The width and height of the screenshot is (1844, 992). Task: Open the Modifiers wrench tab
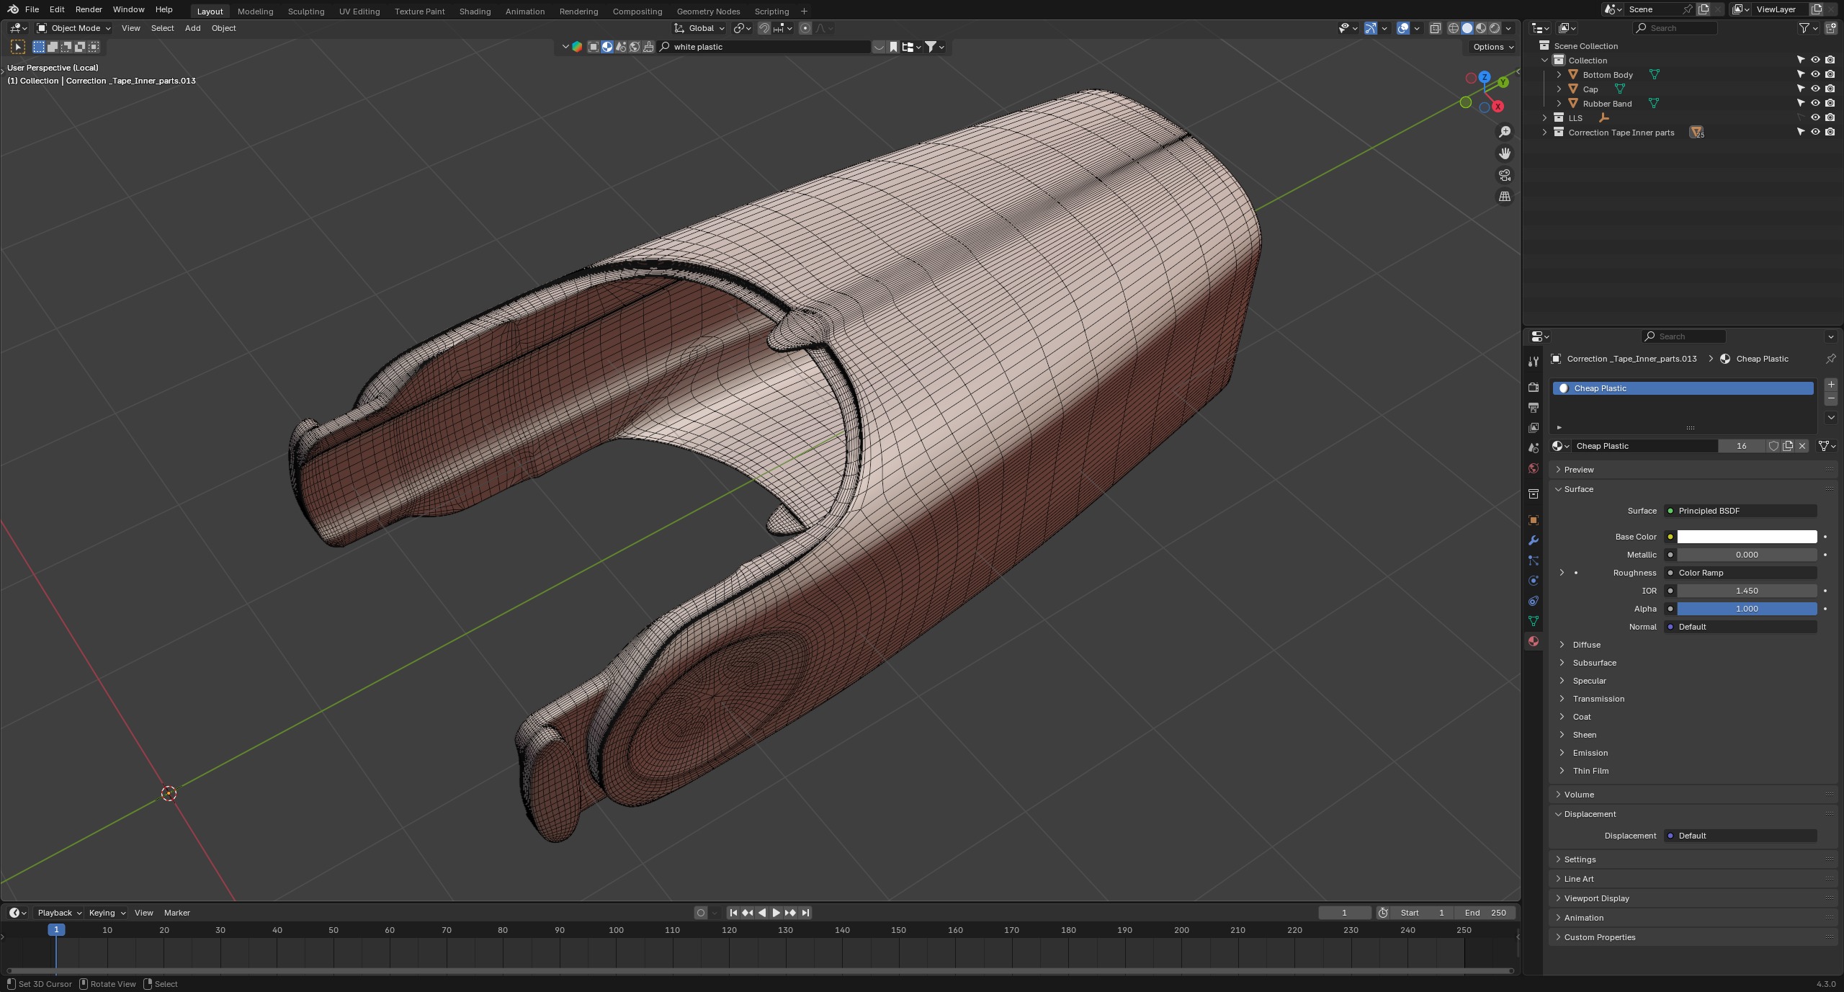1534,540
